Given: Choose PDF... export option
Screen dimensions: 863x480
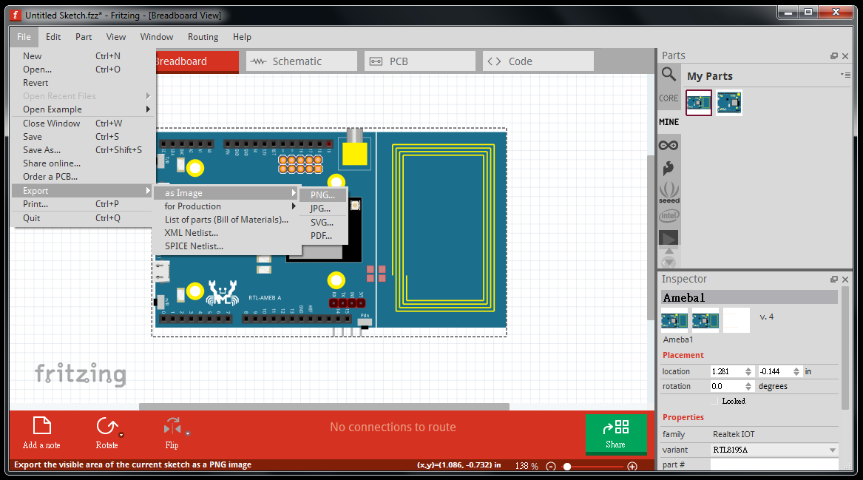Looking at the screenshot, I should [x=322, y=236].
